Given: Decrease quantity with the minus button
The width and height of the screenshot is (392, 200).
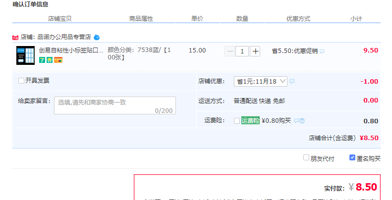Looking at the screenshot, I should [x=229, y=51].
